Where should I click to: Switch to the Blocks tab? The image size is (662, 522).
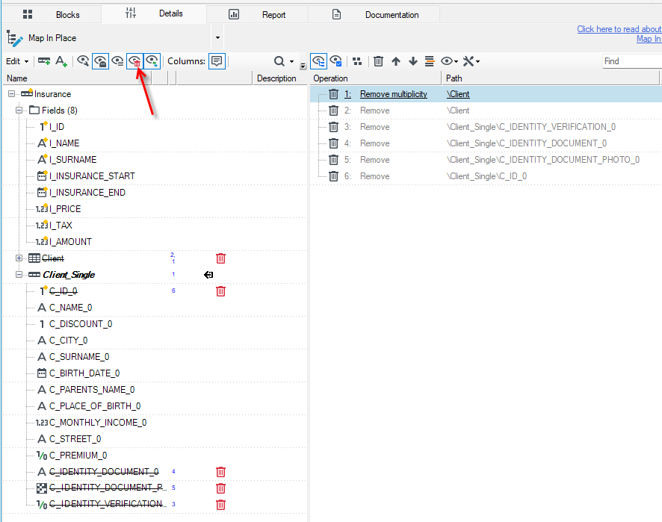[51, 15]
